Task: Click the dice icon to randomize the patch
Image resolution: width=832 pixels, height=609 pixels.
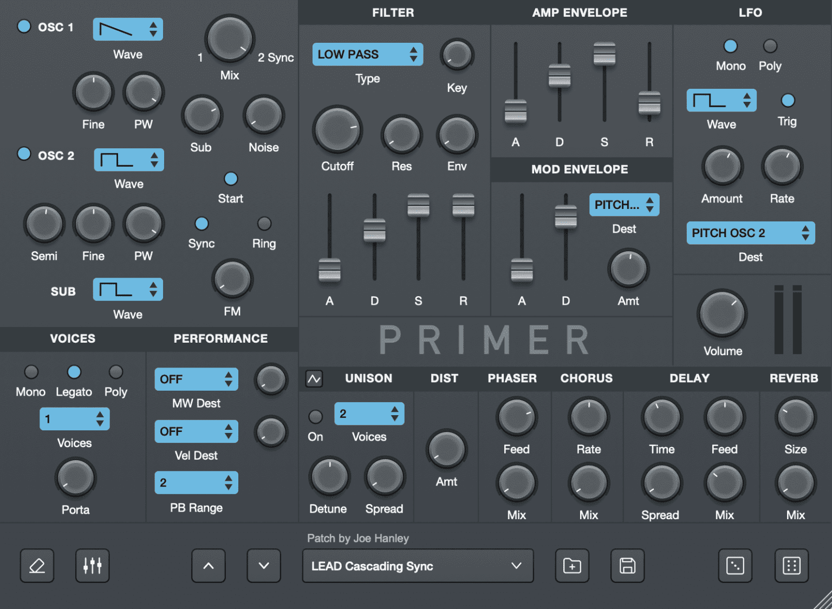Action: pyautogui.click(x=734, y=566)
